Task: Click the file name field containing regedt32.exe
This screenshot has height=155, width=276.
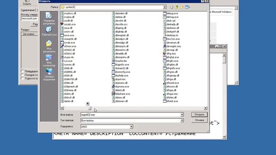Action: tap(130, 115)
